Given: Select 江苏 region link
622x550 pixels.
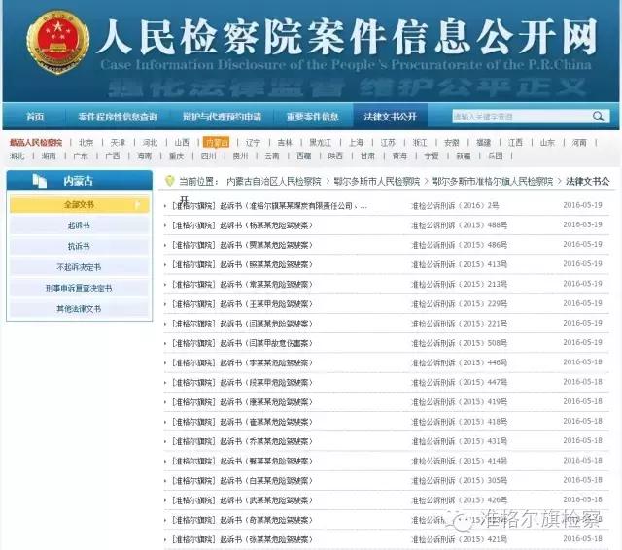Looking at the screenshot, I should [x=388, y=142].
